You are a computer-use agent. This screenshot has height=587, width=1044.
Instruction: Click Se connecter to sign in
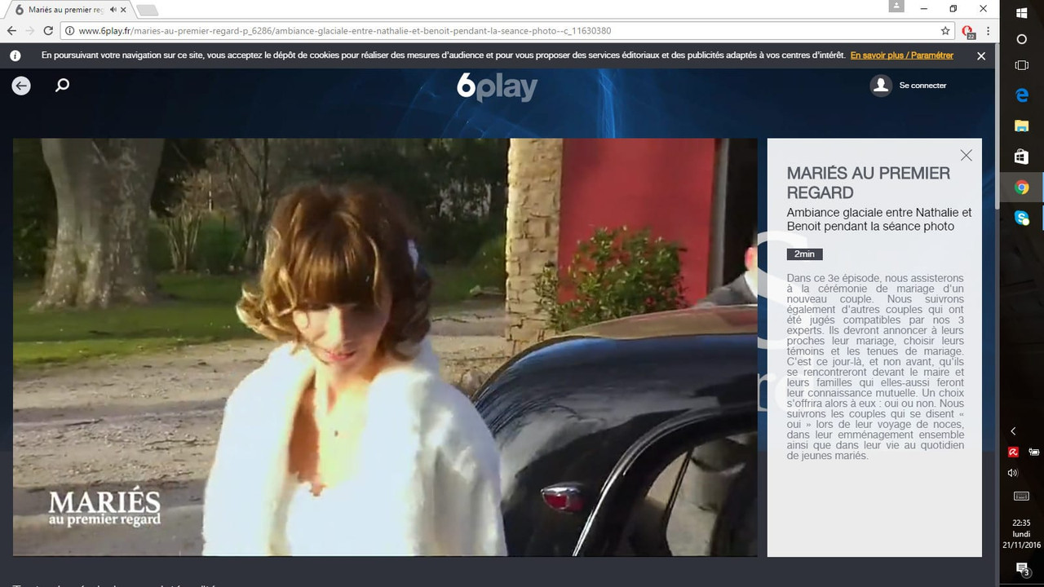point(922,86)
